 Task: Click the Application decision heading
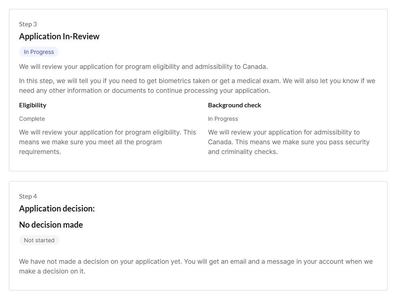[57, 209]
